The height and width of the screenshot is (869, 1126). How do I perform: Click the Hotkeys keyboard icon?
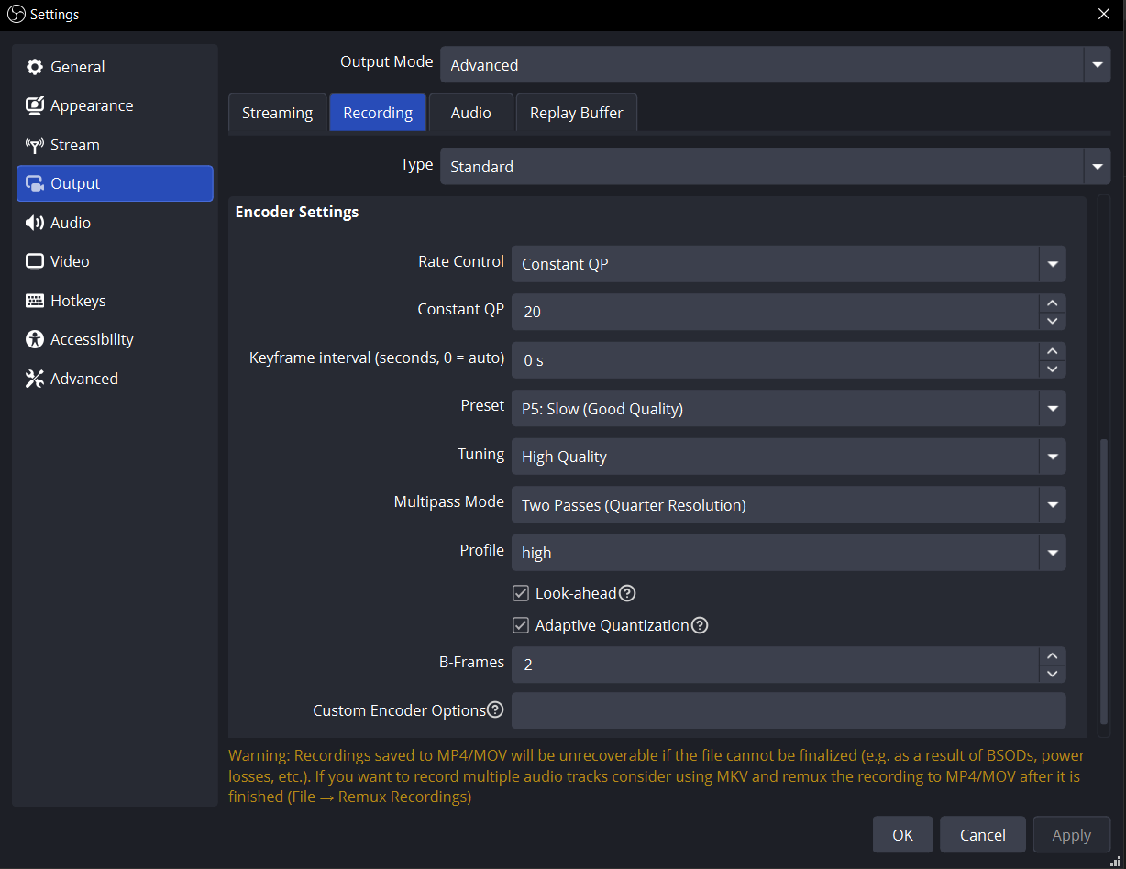point(35,301)
